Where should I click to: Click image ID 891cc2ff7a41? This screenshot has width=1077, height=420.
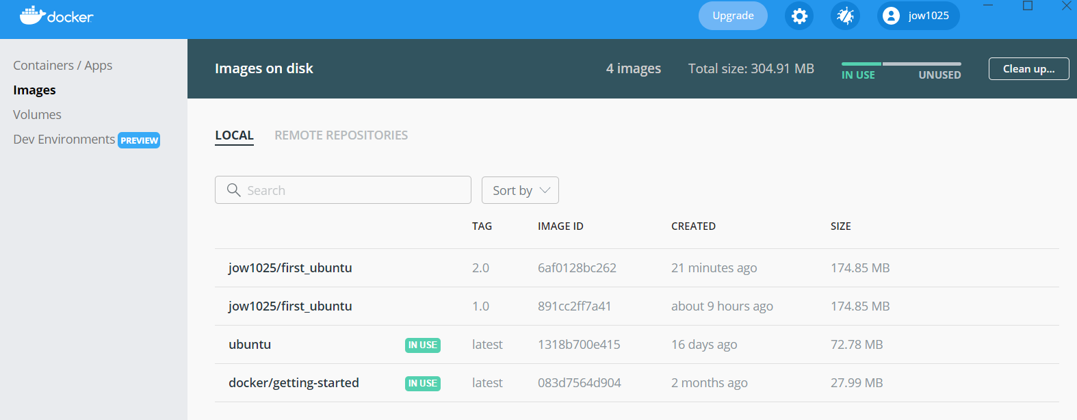574,306
